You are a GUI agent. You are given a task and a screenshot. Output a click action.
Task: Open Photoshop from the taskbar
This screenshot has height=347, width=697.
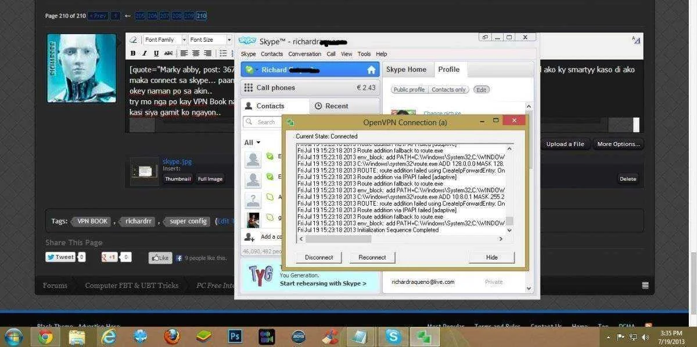(235, 337)
